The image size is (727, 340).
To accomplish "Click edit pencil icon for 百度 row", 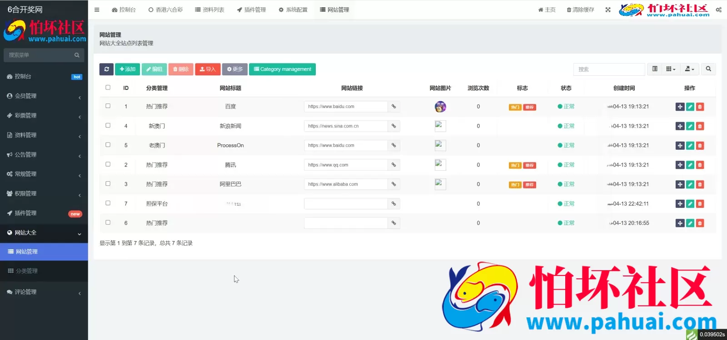I will point(690,107).
